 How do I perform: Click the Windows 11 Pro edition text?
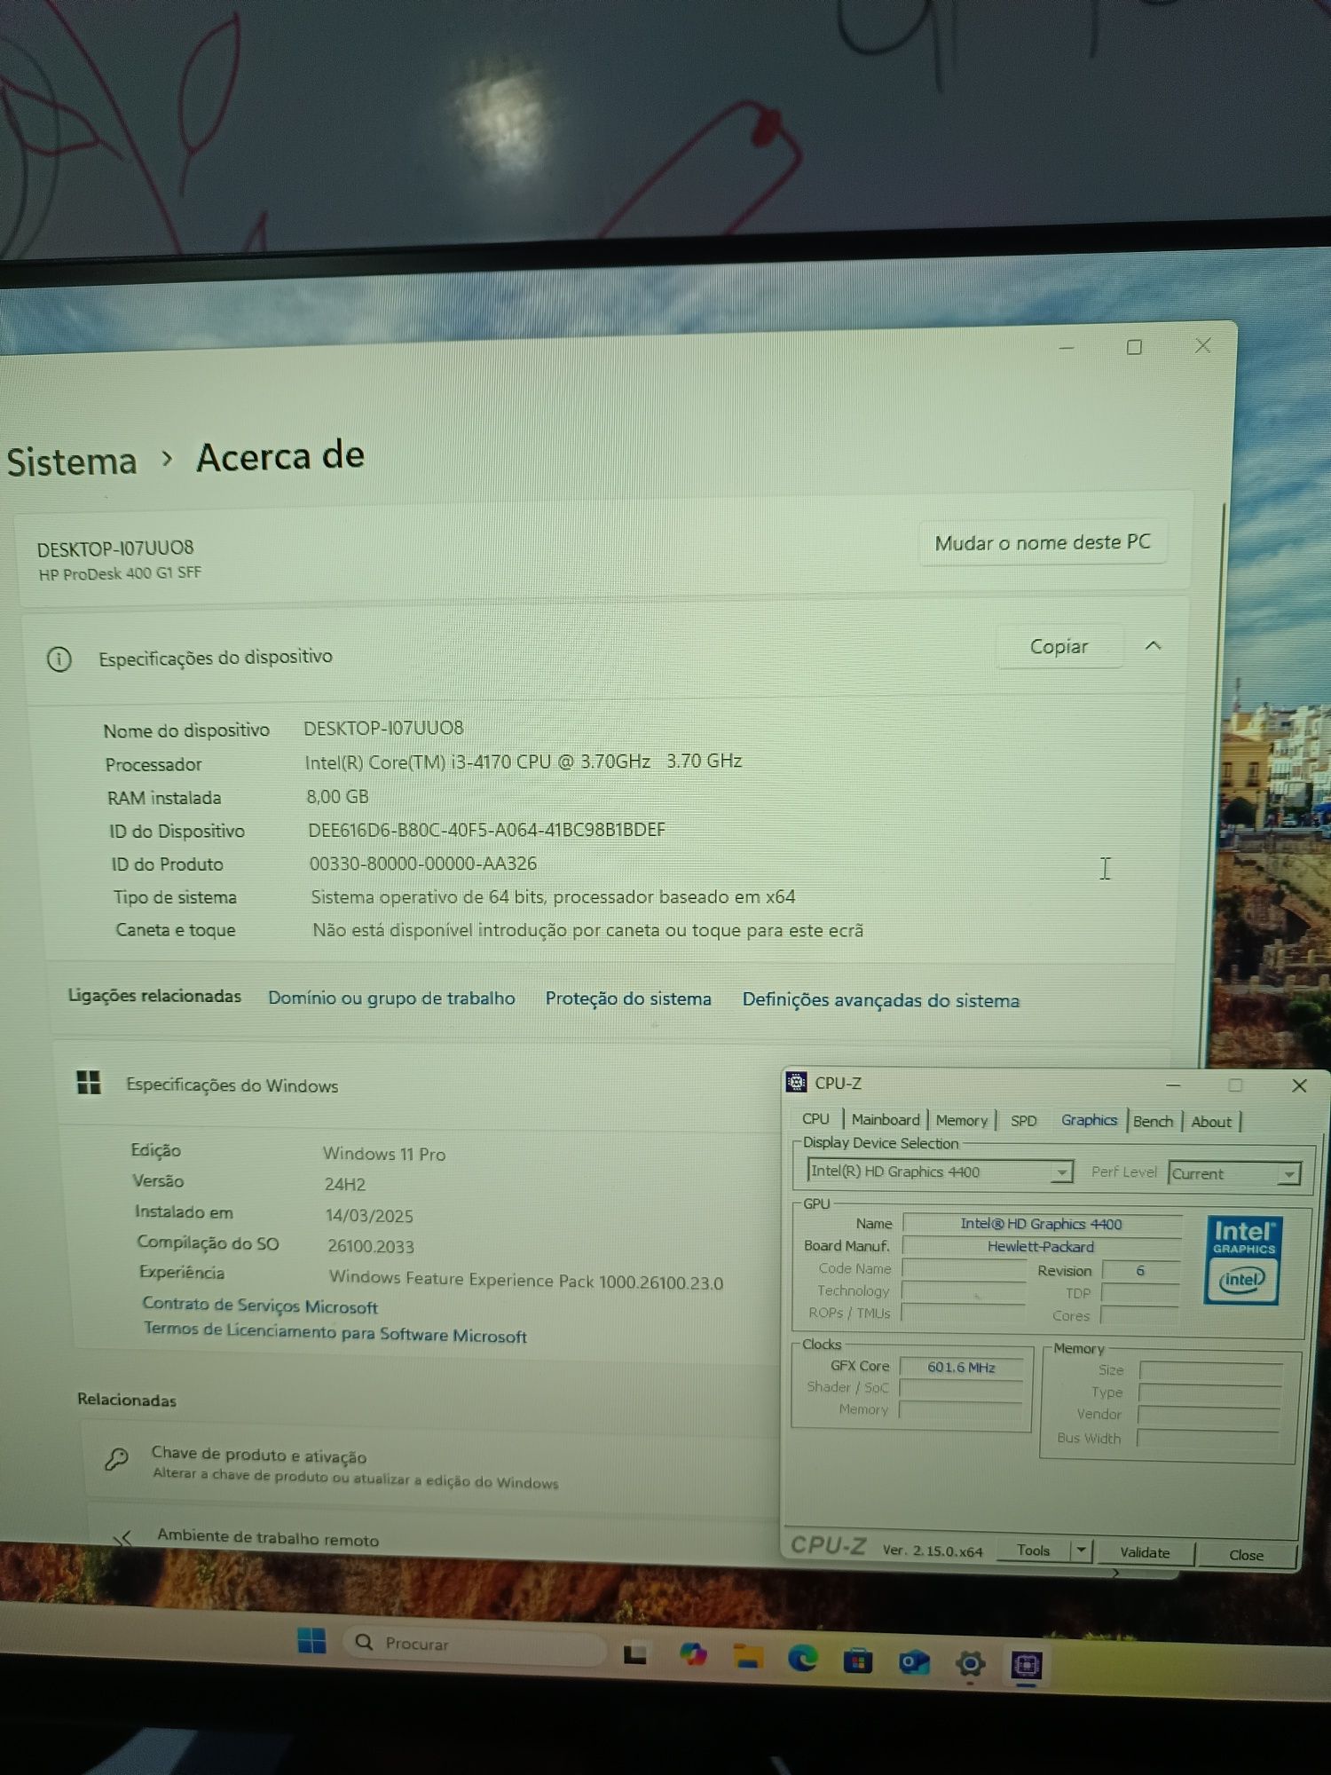coord(384,1154)
